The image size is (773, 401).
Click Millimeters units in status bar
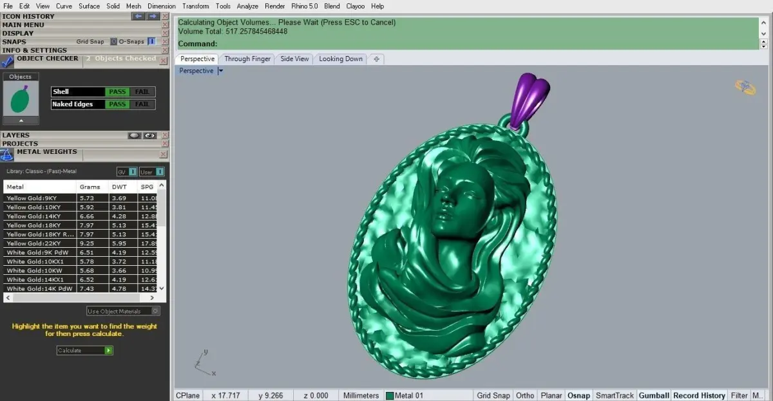361,395
